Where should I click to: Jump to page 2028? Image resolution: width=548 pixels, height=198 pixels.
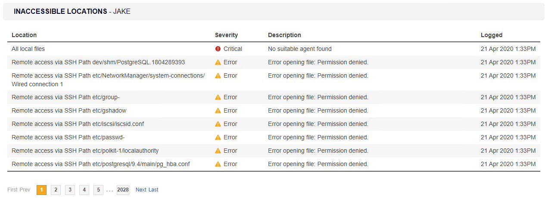coord(123,190)
